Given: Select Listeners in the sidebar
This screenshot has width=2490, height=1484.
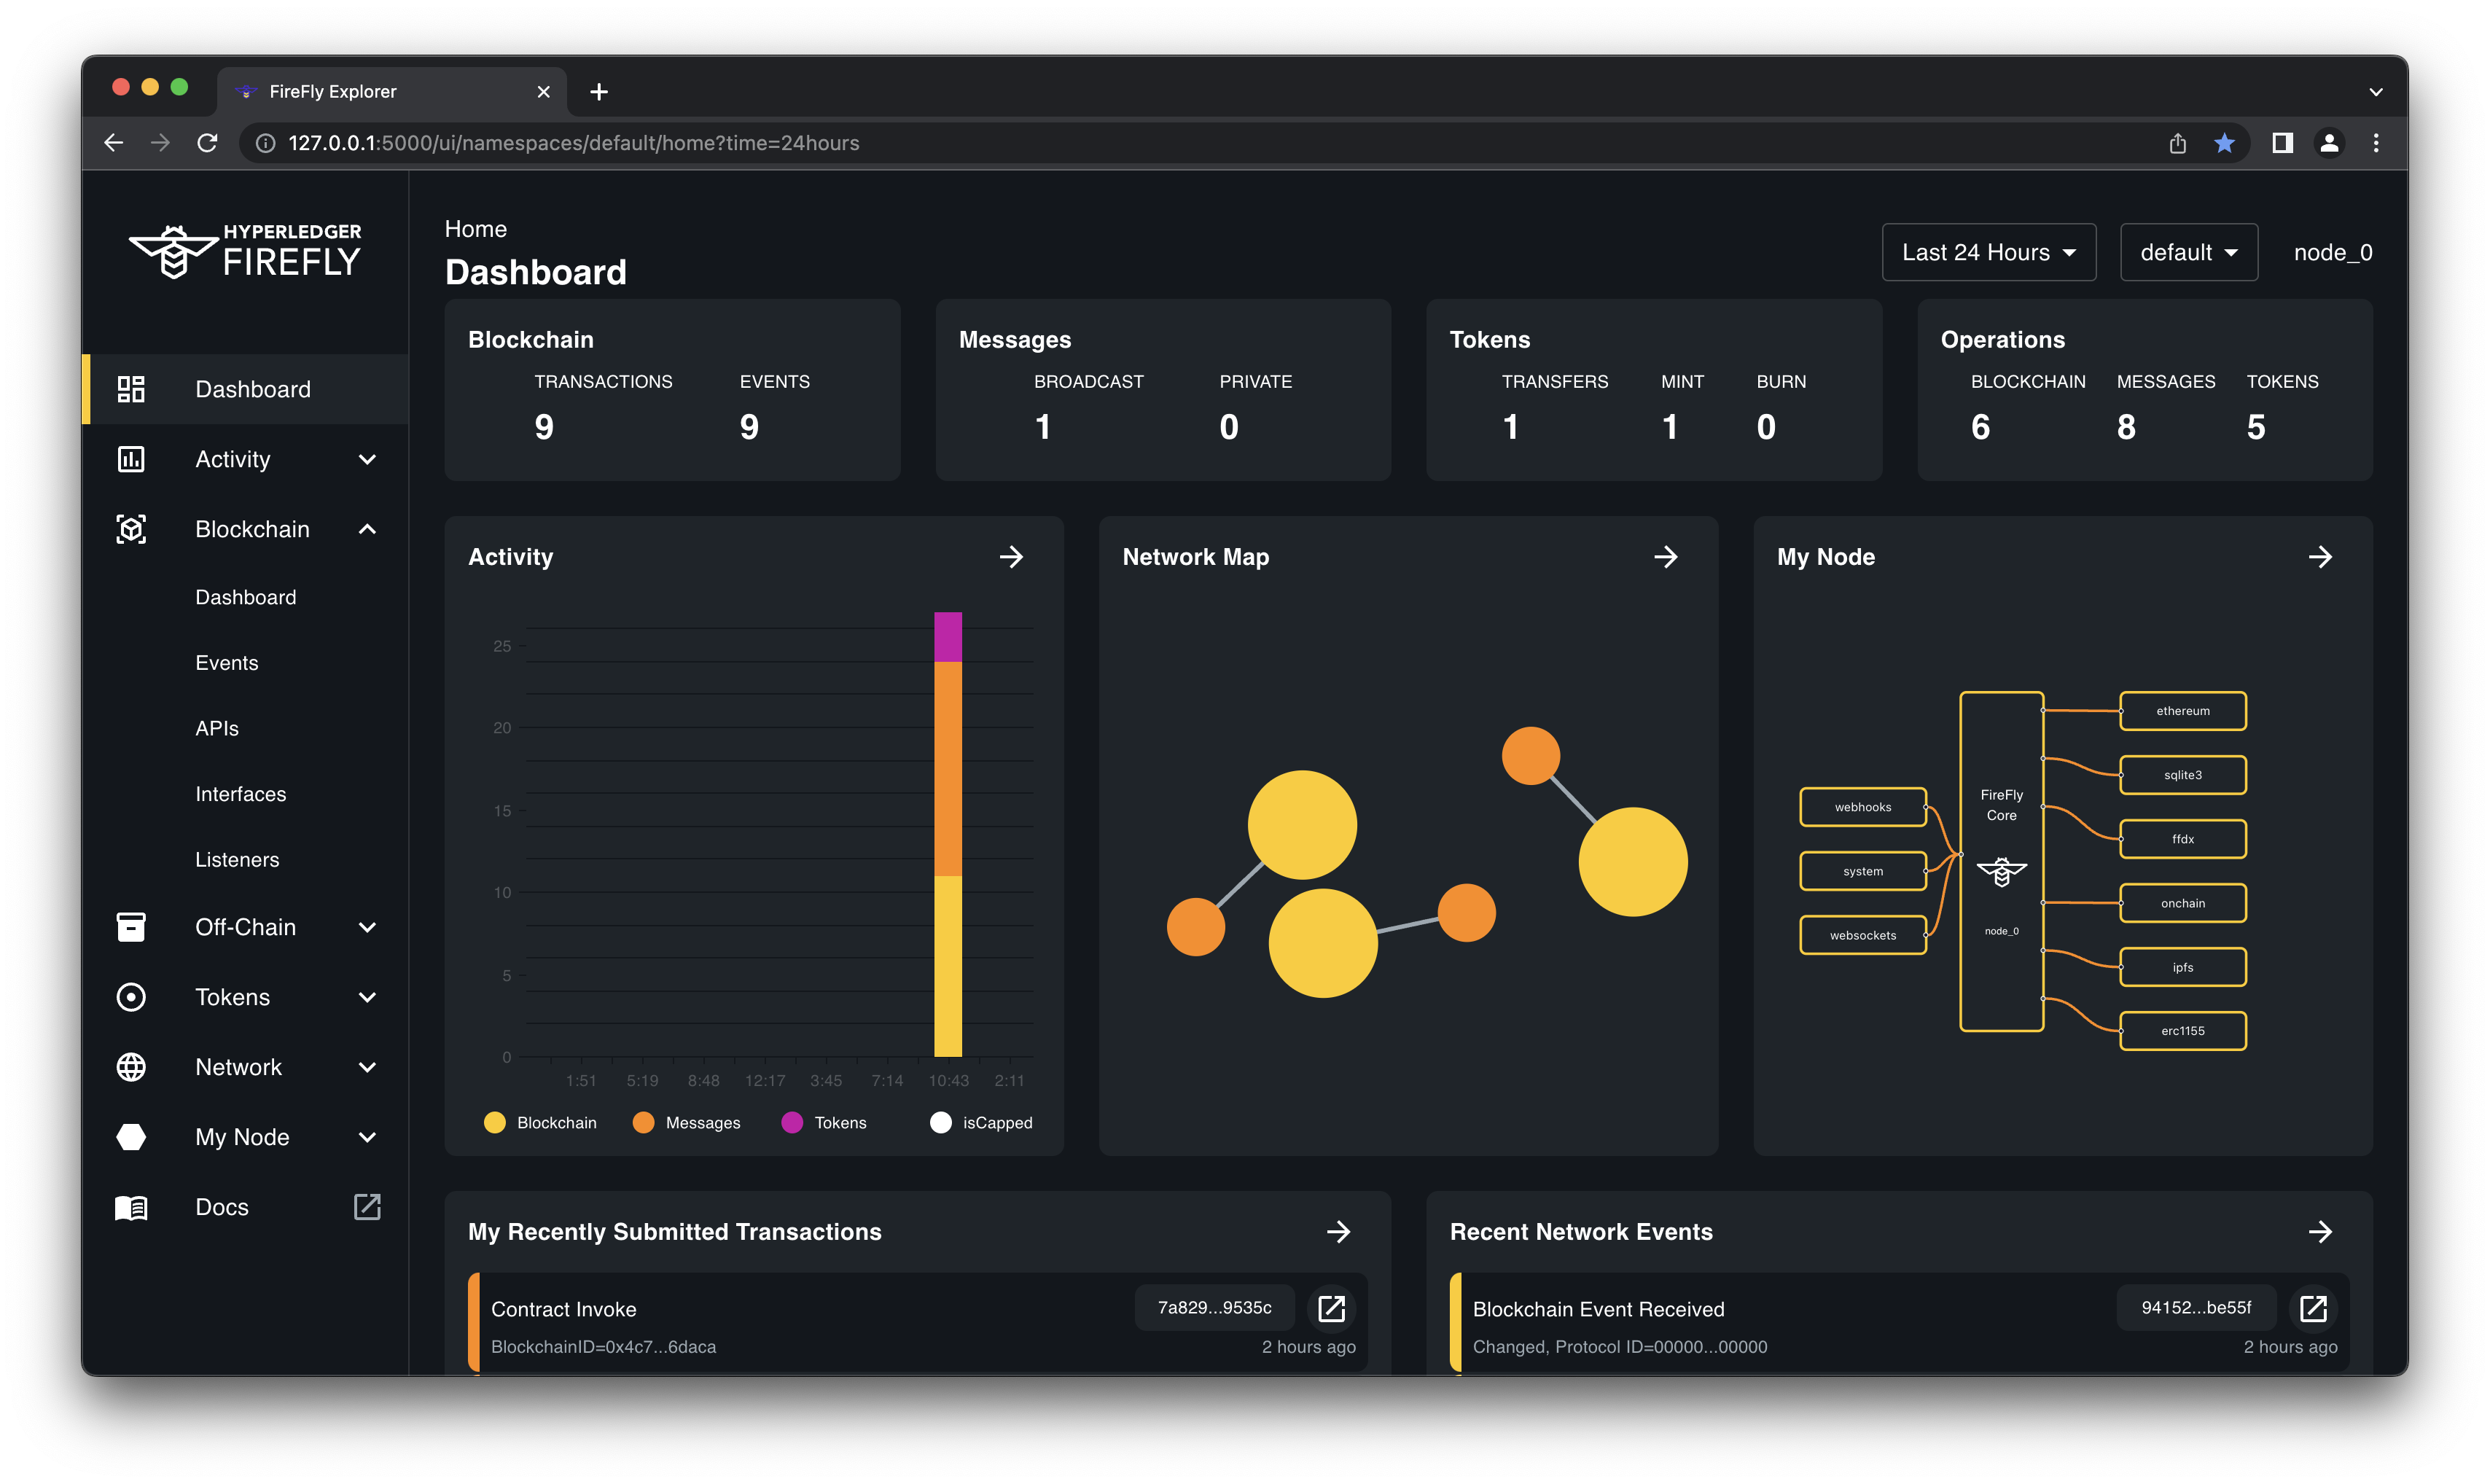Looking at the screenshot, I should click(237, 860).
